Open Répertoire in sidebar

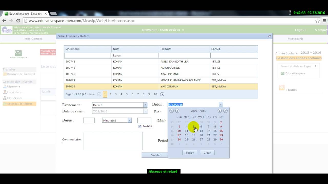pyautogui.click(x=13, y=87)
